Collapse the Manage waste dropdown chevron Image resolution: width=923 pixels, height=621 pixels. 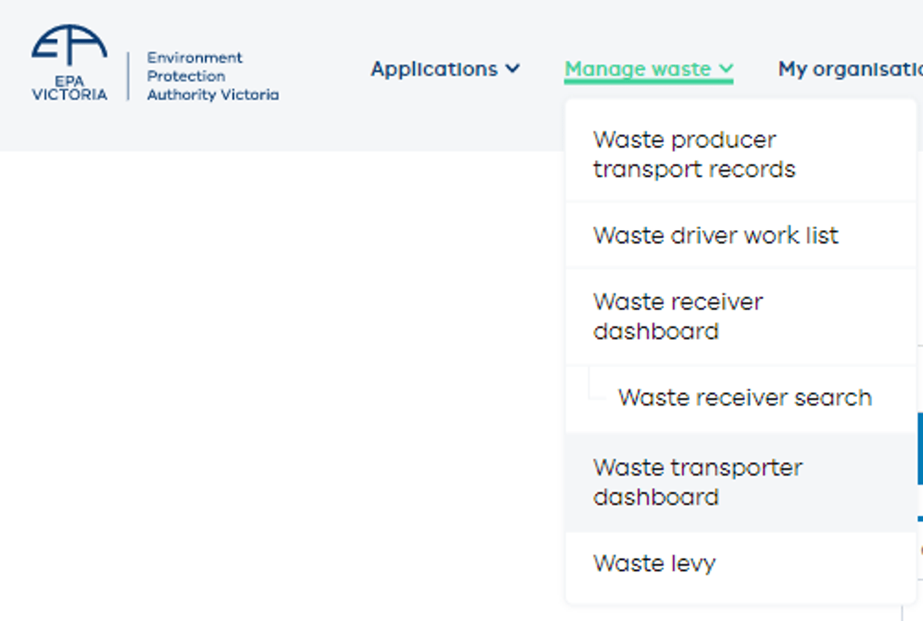725,69
